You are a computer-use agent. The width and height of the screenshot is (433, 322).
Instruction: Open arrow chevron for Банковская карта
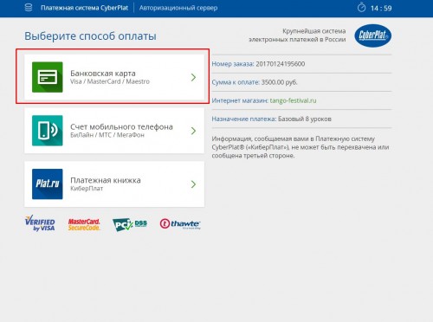(x=193, y=77)
